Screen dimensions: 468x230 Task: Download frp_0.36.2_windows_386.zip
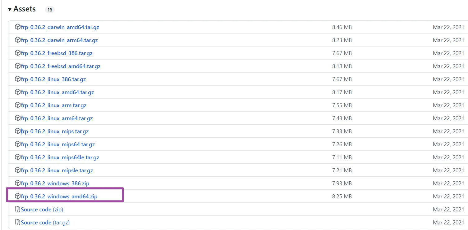55,184
